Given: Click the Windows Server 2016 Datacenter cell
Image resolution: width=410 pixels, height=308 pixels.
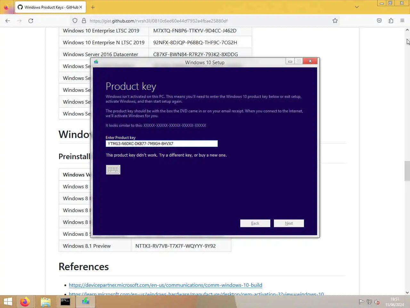Looking at the screenshot, I should pos(104,54).
